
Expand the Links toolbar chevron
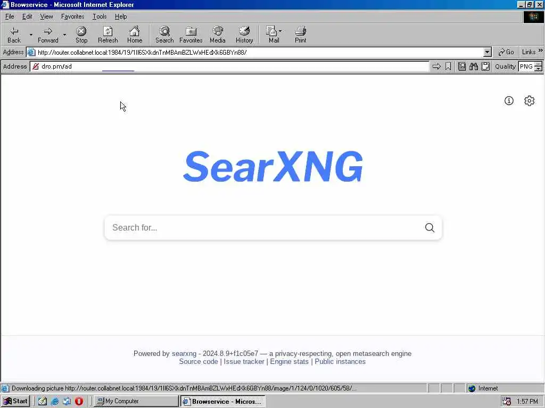[x=541, y=50]
